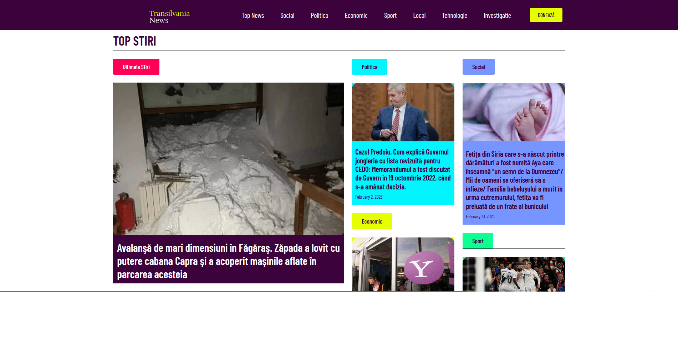
Task: Select the blue Social category tab
Action: click(478, 67)
